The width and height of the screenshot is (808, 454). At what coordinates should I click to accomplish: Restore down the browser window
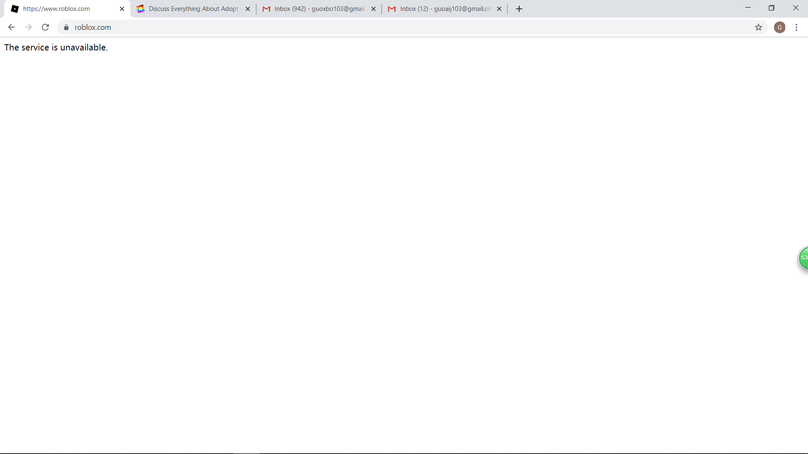pyautogui.click(x=771, y=8)
